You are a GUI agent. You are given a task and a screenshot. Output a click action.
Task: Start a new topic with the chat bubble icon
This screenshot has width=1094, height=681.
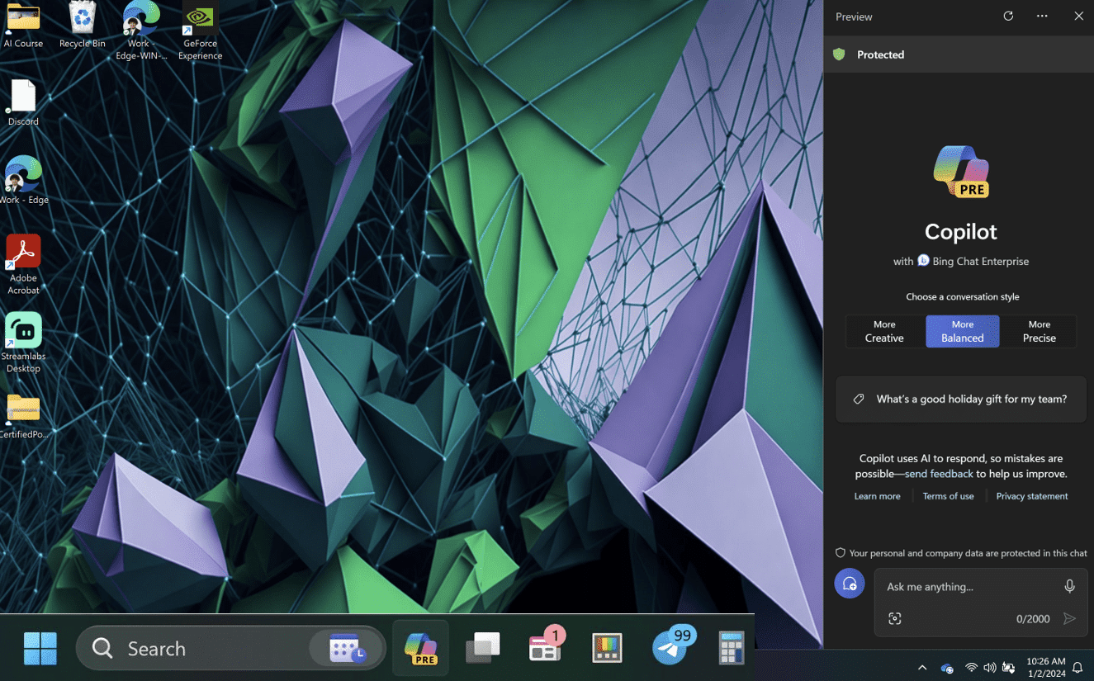tap(849, 584)
